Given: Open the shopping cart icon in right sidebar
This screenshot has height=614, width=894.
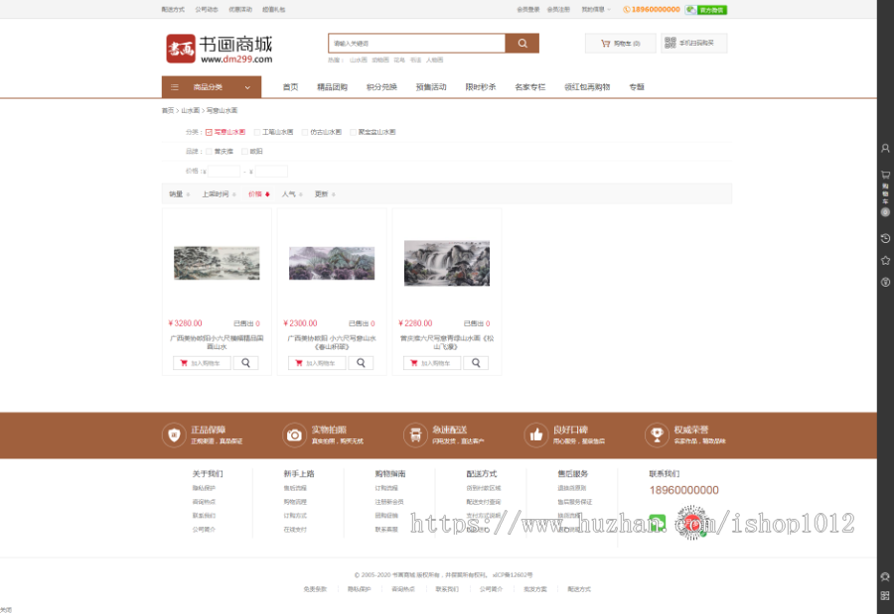Looking at the screenshot, I should (884, 177).
